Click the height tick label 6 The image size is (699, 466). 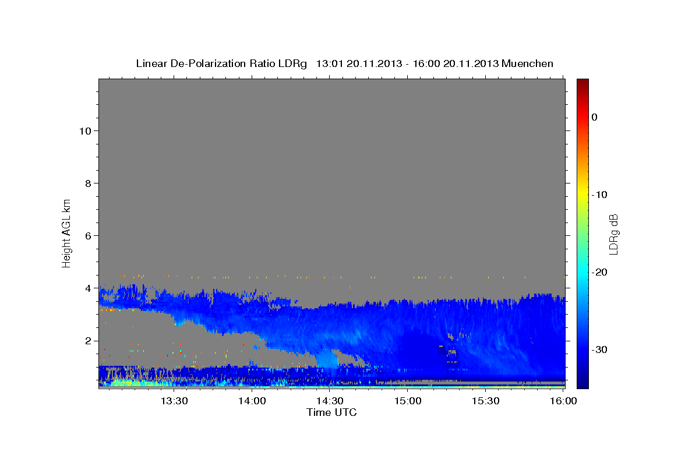coord(88,235)
